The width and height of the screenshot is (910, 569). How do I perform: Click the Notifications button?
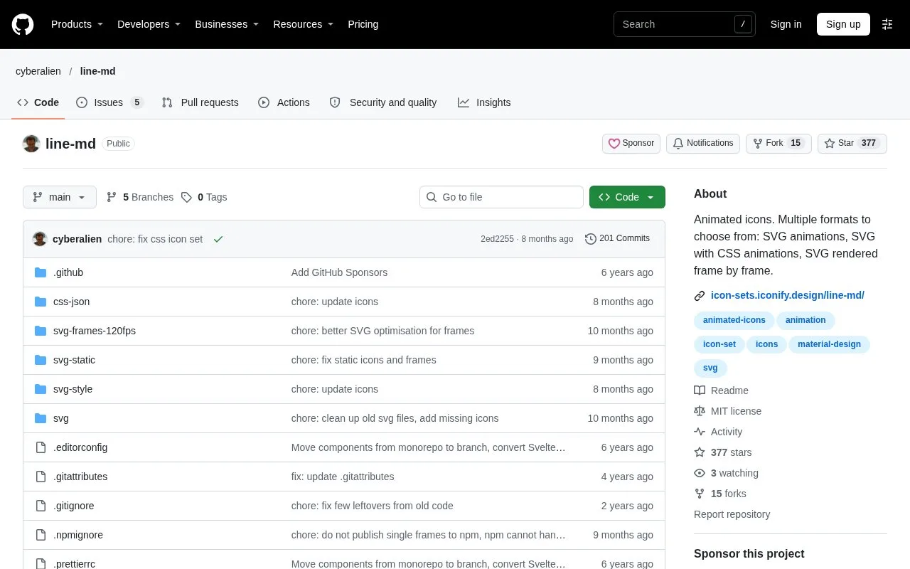(x=703, y=144)
